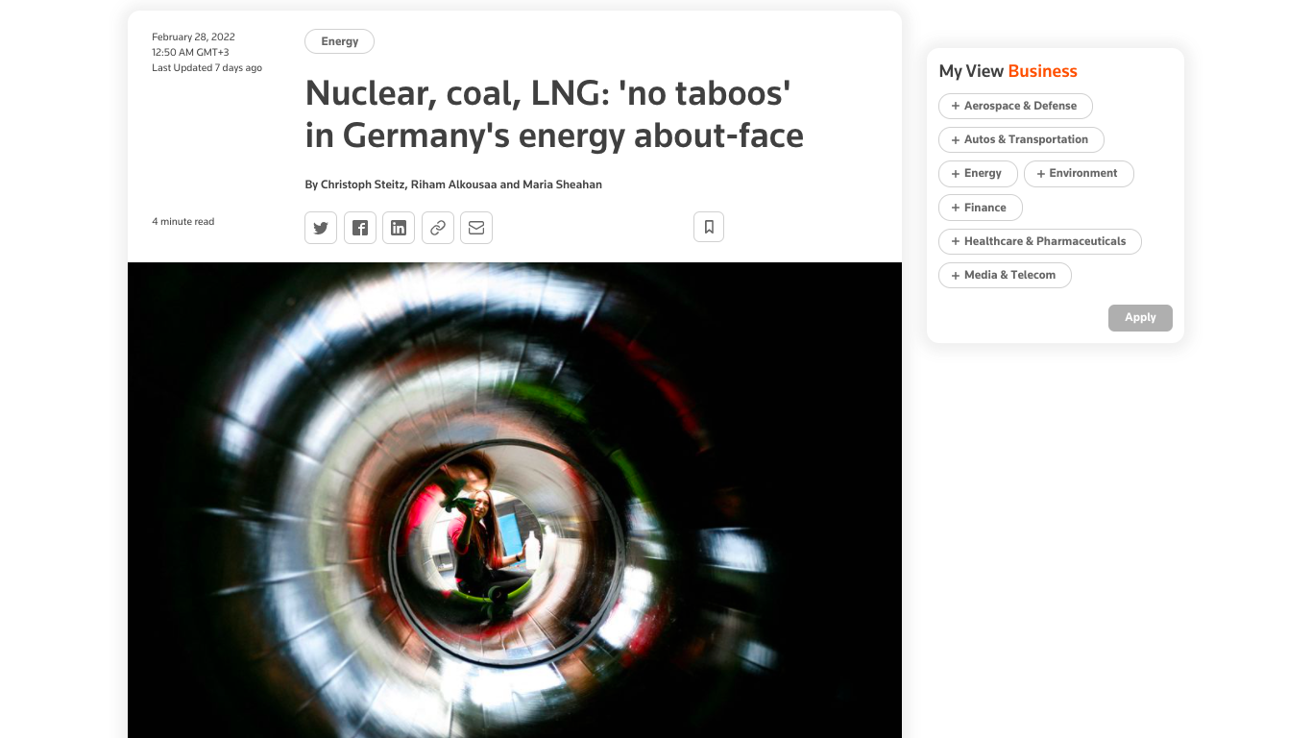Click the Apply button in My View
1312x738 pixels.
(x=1140, y=317)
